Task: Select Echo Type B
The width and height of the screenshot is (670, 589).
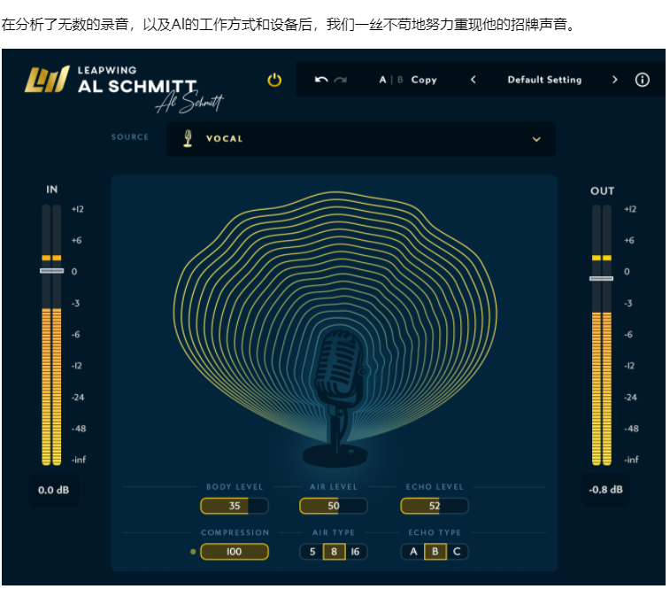Action: point(435,552)
